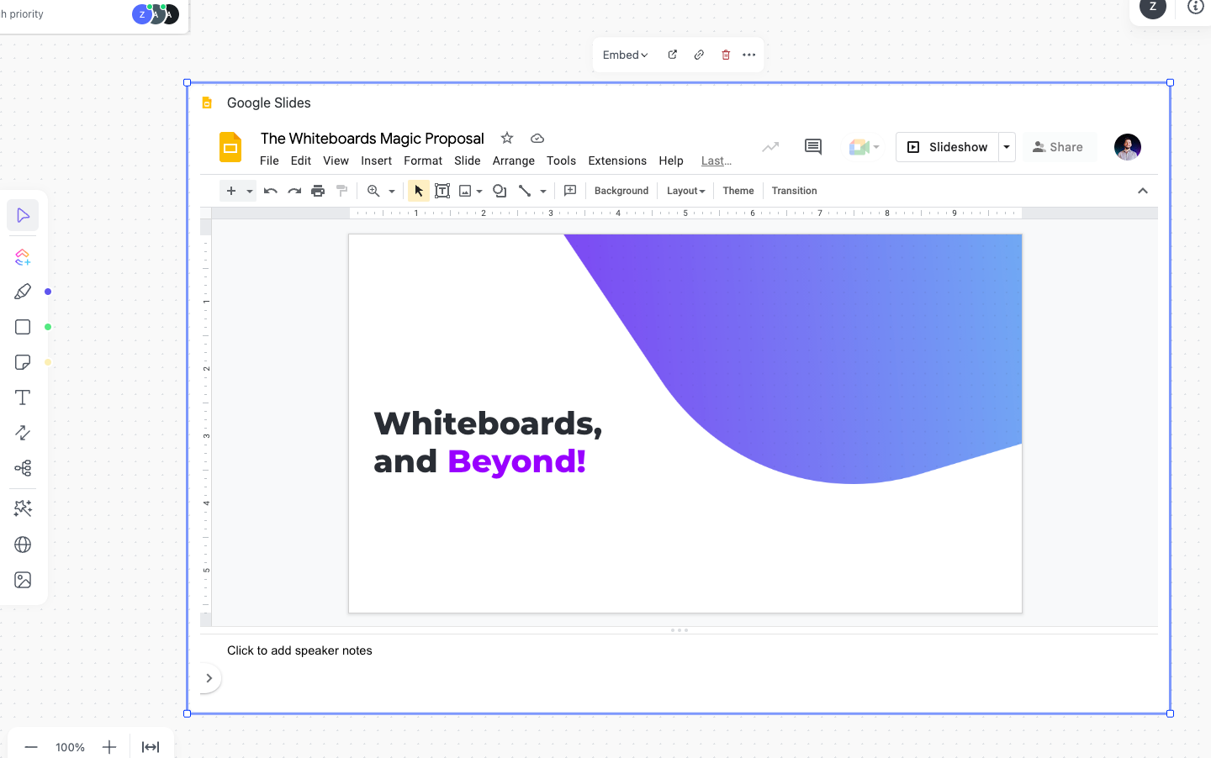Undo the last action in Slides

point(271,191)
